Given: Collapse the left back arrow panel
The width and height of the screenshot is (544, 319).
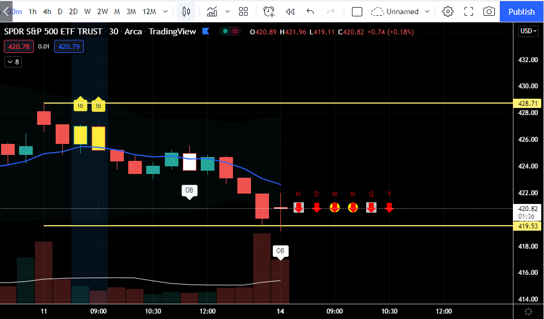Looking at the screenshot, I should [x=6, y=11].
